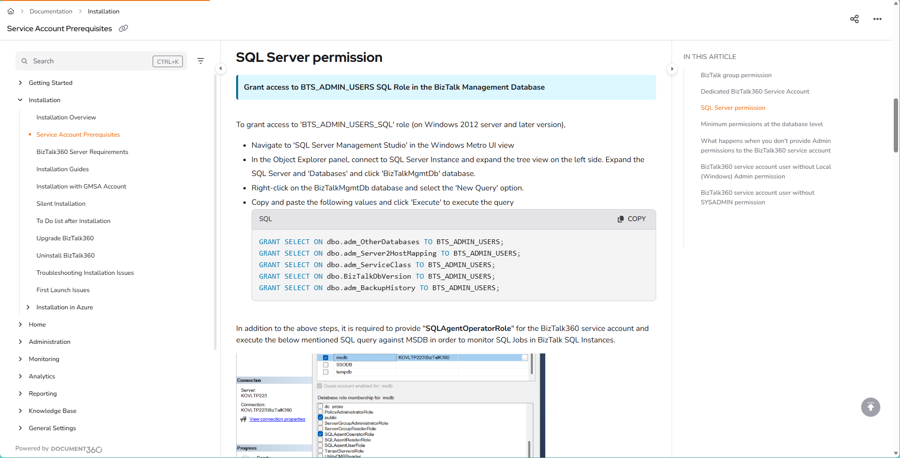Image resolution: width=900 pixels, height=458 pixels.
Task: Click the scrollbar down arrow
Action: pos(896,453)
